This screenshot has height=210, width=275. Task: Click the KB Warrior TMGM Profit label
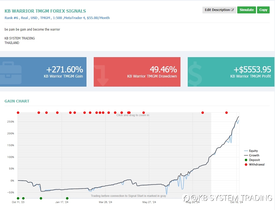251,76
